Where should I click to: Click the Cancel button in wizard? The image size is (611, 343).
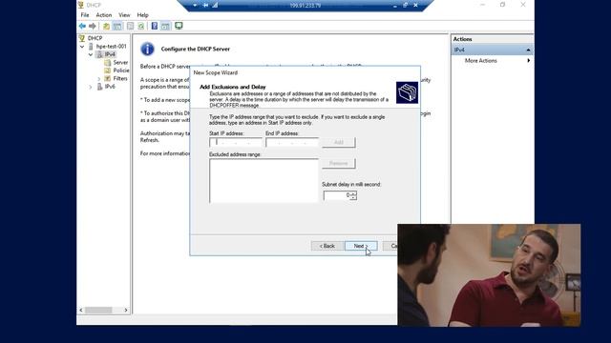tap(390, 246)
